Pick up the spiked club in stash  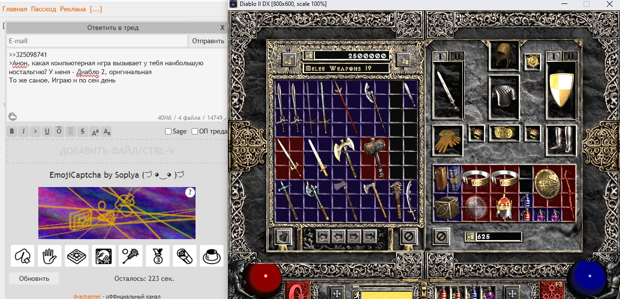[x=397, y=199]
